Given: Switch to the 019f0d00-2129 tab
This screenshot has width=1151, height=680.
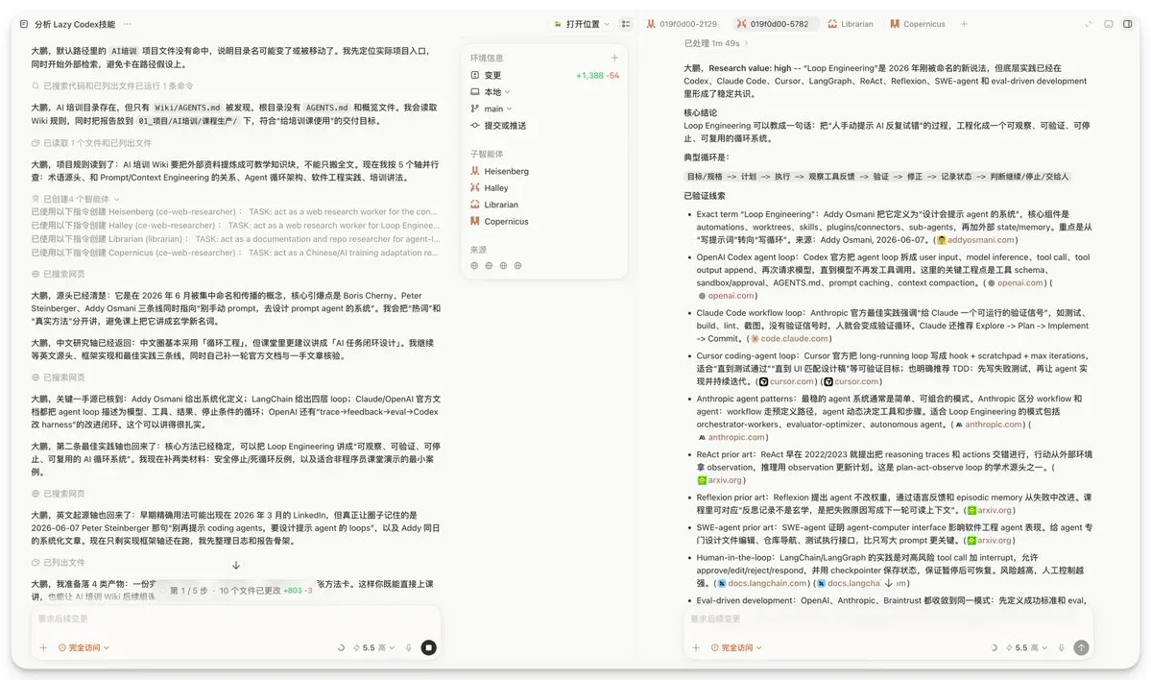Looking at the screenshot, I should click(682, 24).
